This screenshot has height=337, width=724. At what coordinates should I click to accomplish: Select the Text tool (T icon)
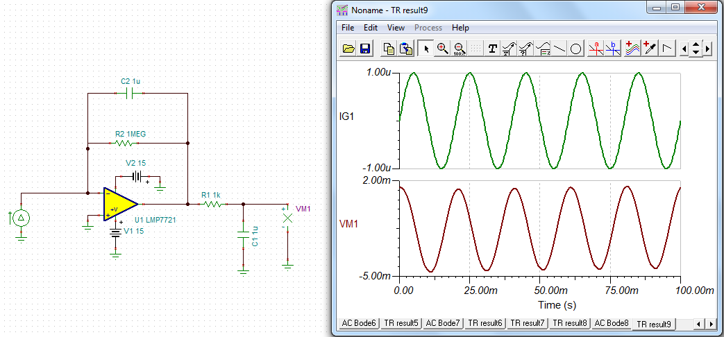[493, 49]
